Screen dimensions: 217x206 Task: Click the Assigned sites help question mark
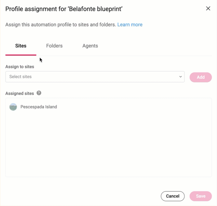coord(39,93)
